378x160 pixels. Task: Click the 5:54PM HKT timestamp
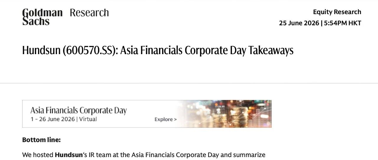tap(343, 23)
